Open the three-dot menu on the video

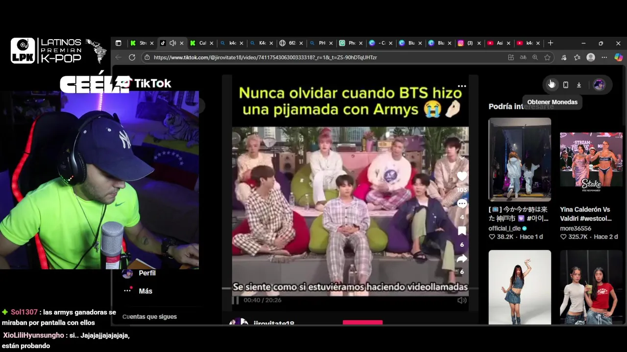[462, 86]
